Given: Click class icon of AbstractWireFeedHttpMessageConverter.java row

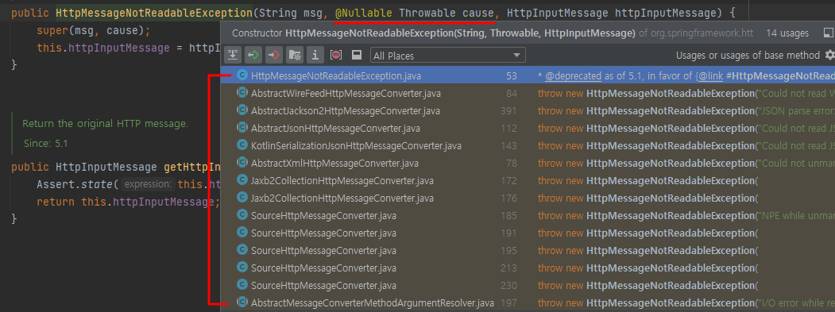Looking at the screenshot, I should coord(242,93).
